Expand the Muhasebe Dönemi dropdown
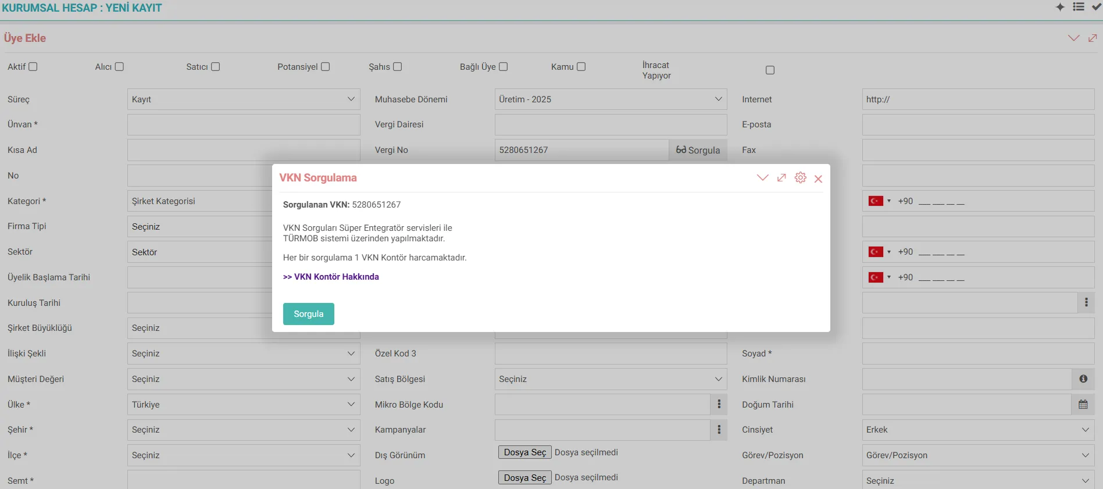 tap(610, 99)
